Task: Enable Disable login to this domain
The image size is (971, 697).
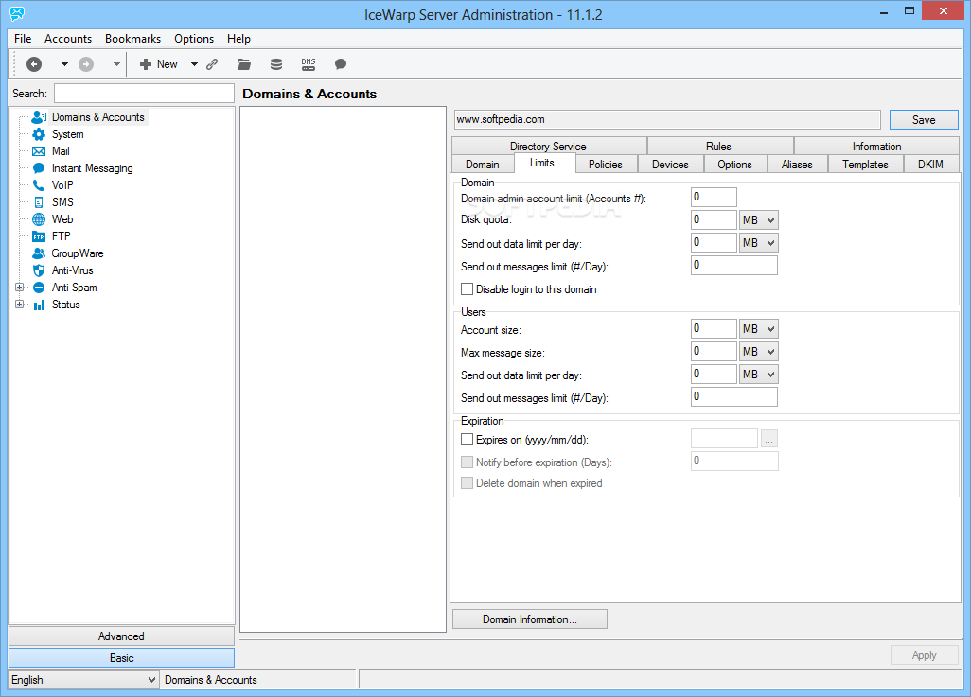Action: (467, 289)
